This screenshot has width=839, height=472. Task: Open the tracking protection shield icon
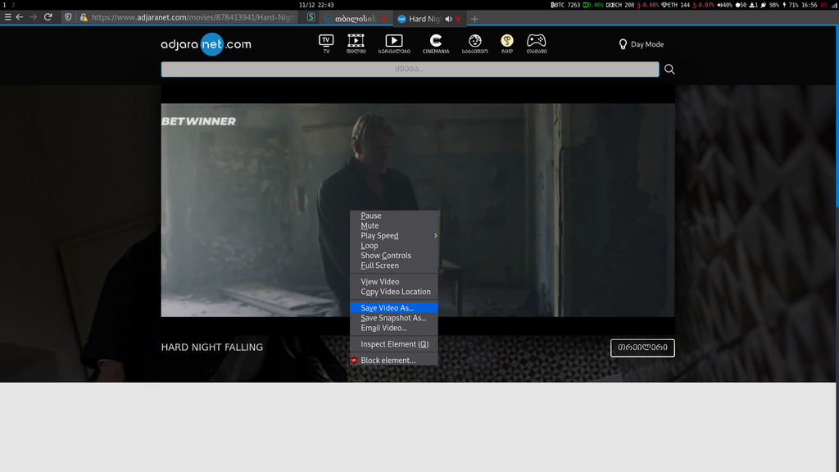68,17
